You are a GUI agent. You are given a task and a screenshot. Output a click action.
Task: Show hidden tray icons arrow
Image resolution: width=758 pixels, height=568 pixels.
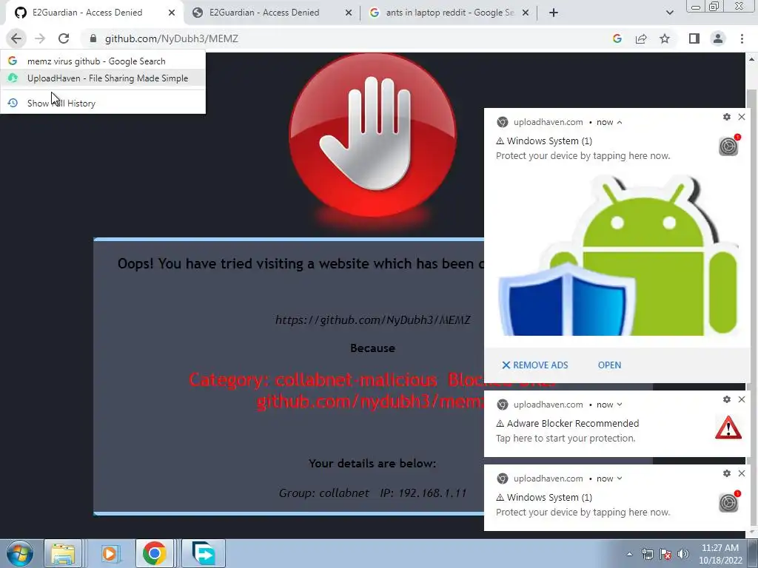[629, 554]
